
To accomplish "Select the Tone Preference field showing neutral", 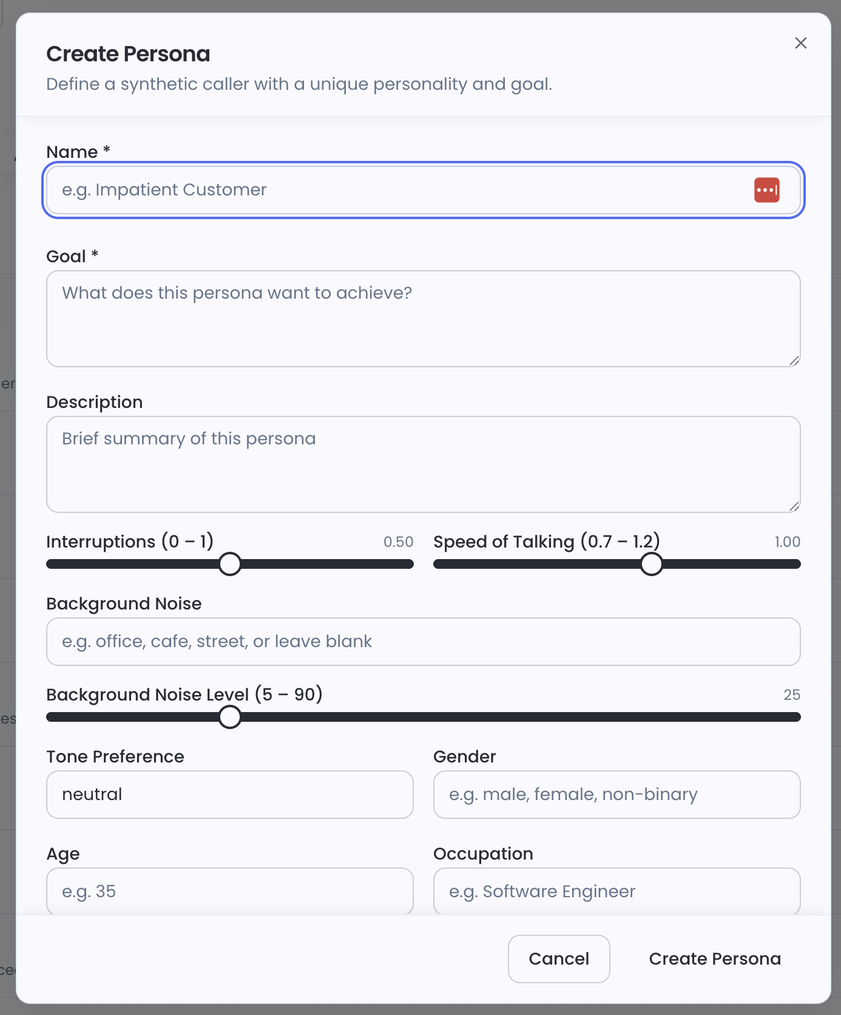I will click(x=229, y=795).
